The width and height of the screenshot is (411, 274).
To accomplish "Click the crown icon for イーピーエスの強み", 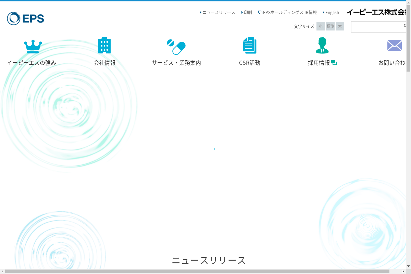I will (x=33, y=46).
